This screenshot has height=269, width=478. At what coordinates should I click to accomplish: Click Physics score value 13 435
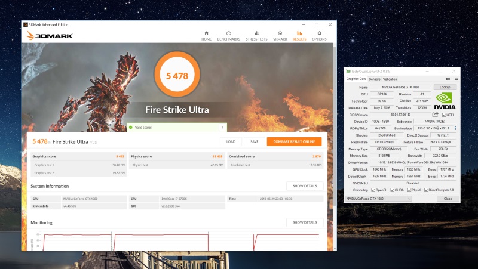pyautogui.click(x=217, y=156)
